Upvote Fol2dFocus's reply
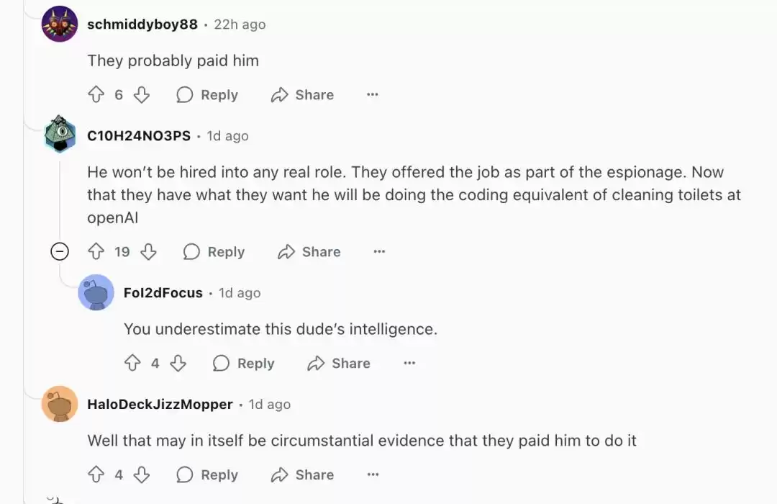The width and height of the screenshot is (777, 504). click(x=132, y=364)
